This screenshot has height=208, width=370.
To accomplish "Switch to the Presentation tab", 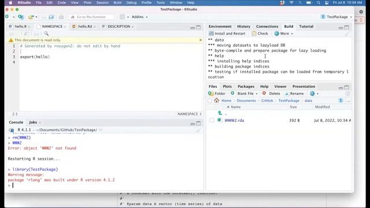I will tap(304, 87).
